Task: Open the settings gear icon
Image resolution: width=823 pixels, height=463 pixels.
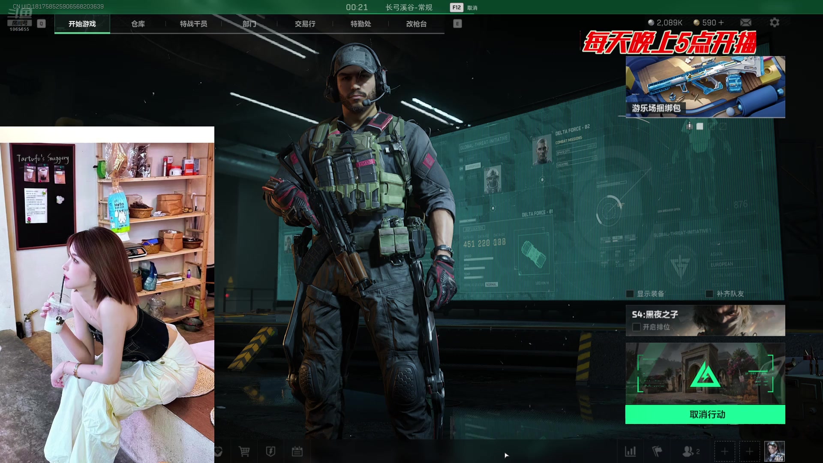Action: coord(774,22)
